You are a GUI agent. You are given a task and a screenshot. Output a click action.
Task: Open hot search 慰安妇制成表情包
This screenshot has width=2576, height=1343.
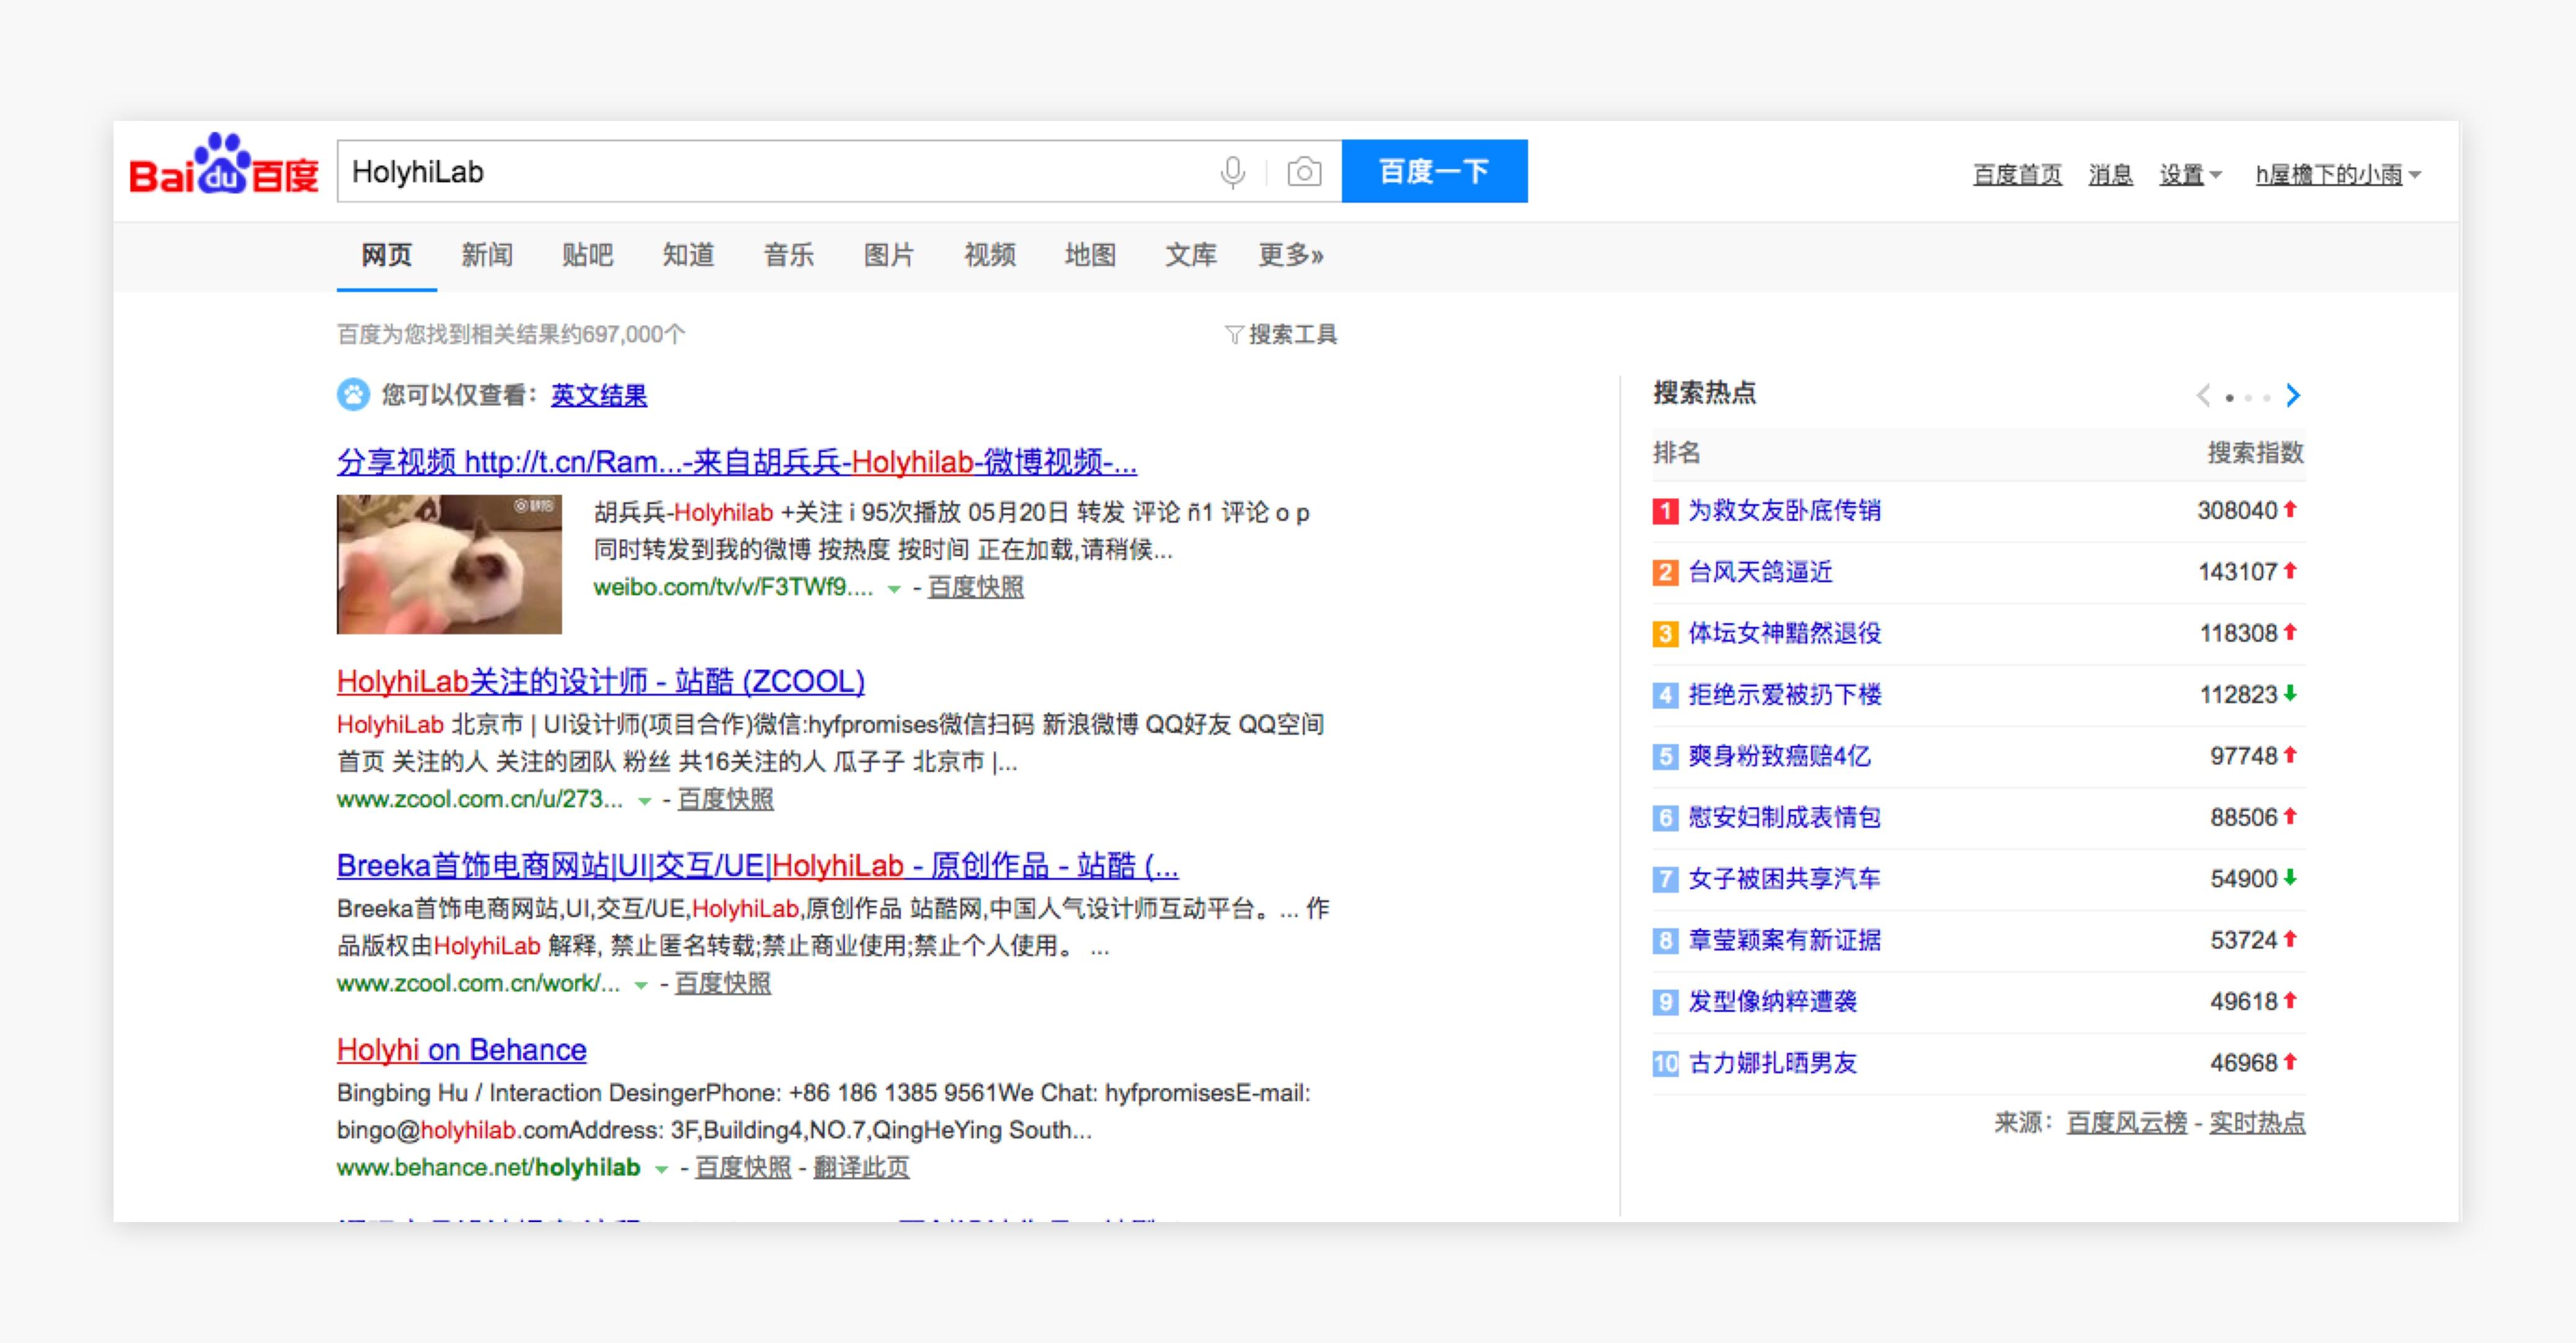pos(1784,817)
